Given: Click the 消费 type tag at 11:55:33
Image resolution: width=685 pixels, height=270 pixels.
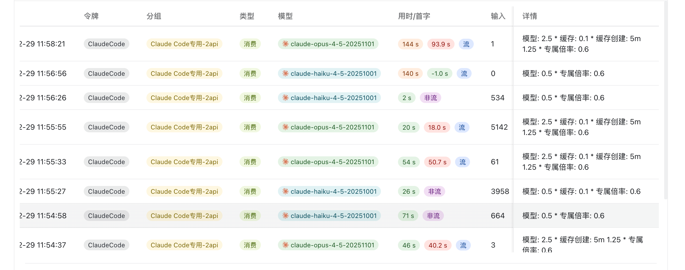Looking at the screenshot, I should point(250,162).
